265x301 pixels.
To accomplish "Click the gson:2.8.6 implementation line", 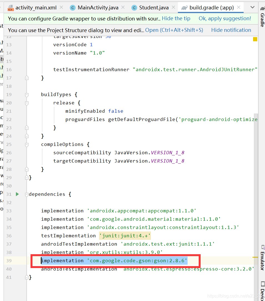I will (x=114, y=261).
